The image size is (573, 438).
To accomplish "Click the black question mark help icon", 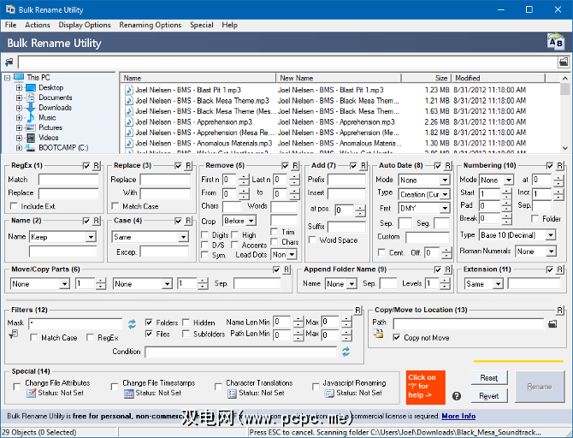I will pos(457,395).
